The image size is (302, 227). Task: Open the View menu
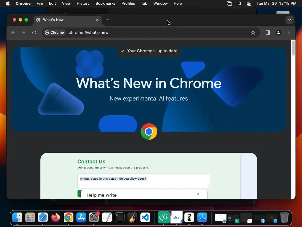pos(66,4)
